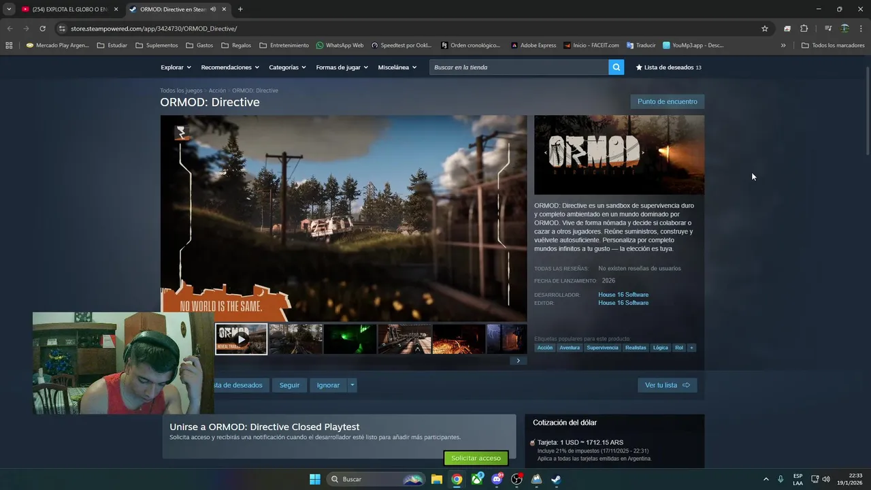Click the taskbar Buscar search box
Image resolution: width=871 pixels, height=490 pixels.
click(x=374, y=479)
